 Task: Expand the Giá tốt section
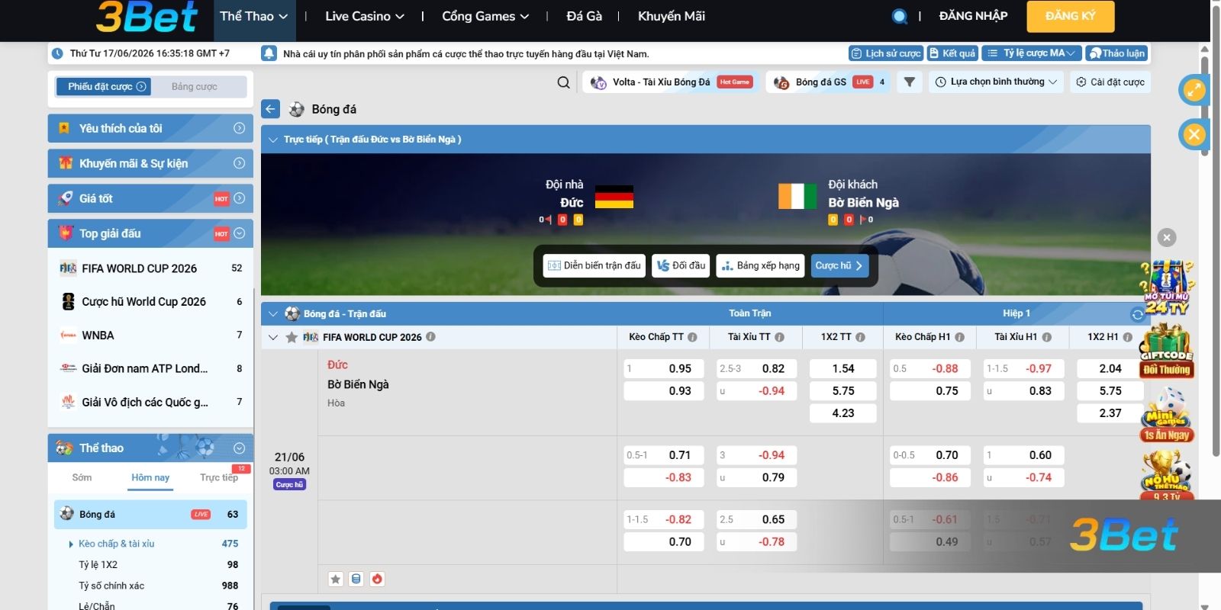(x=150, y=198)
